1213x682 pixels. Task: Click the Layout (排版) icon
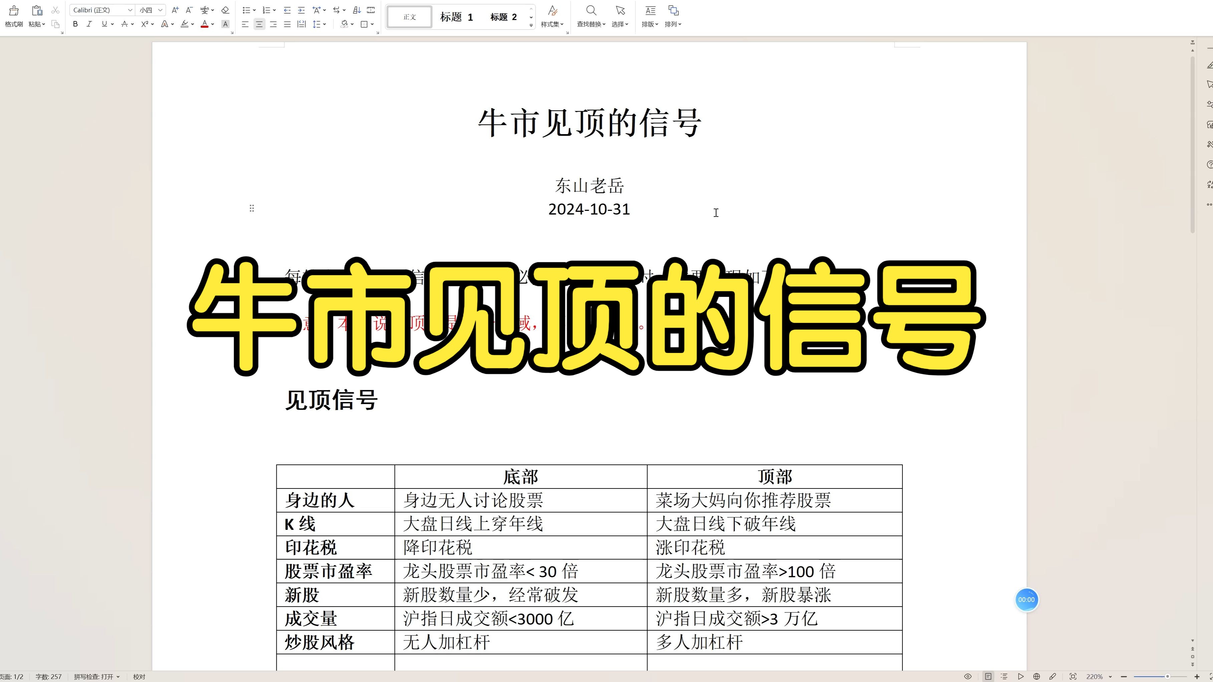point(650,10)
